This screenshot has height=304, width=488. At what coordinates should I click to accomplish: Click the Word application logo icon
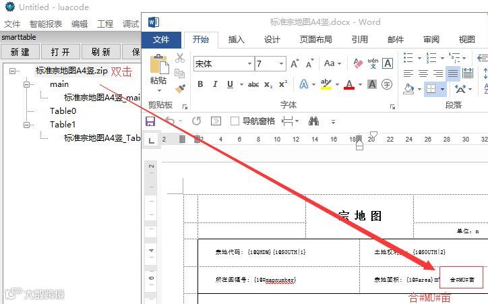154,22
